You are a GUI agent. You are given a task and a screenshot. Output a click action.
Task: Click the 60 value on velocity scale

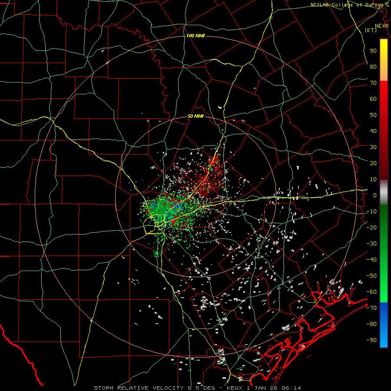pyautogui.click(x=373, y=99)
